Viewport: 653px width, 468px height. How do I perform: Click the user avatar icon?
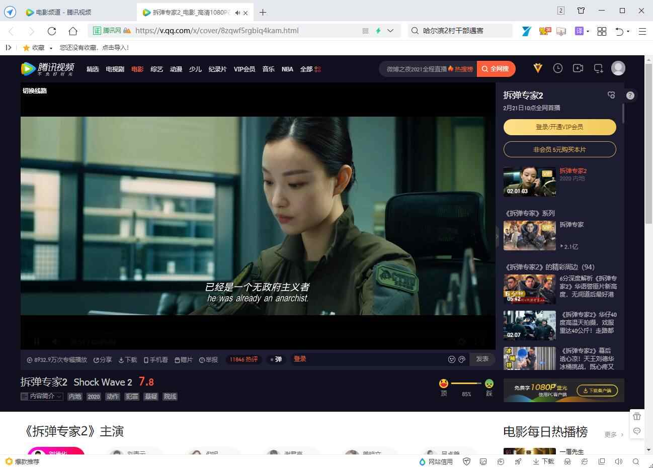pyautogui.click(x=618, y=68)
